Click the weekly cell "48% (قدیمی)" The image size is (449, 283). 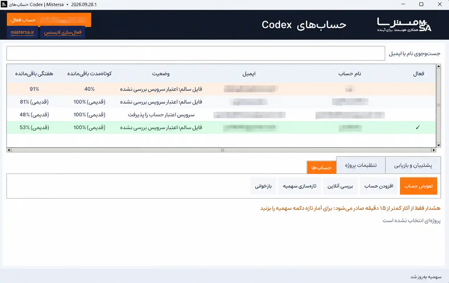[x=34, y=115]
